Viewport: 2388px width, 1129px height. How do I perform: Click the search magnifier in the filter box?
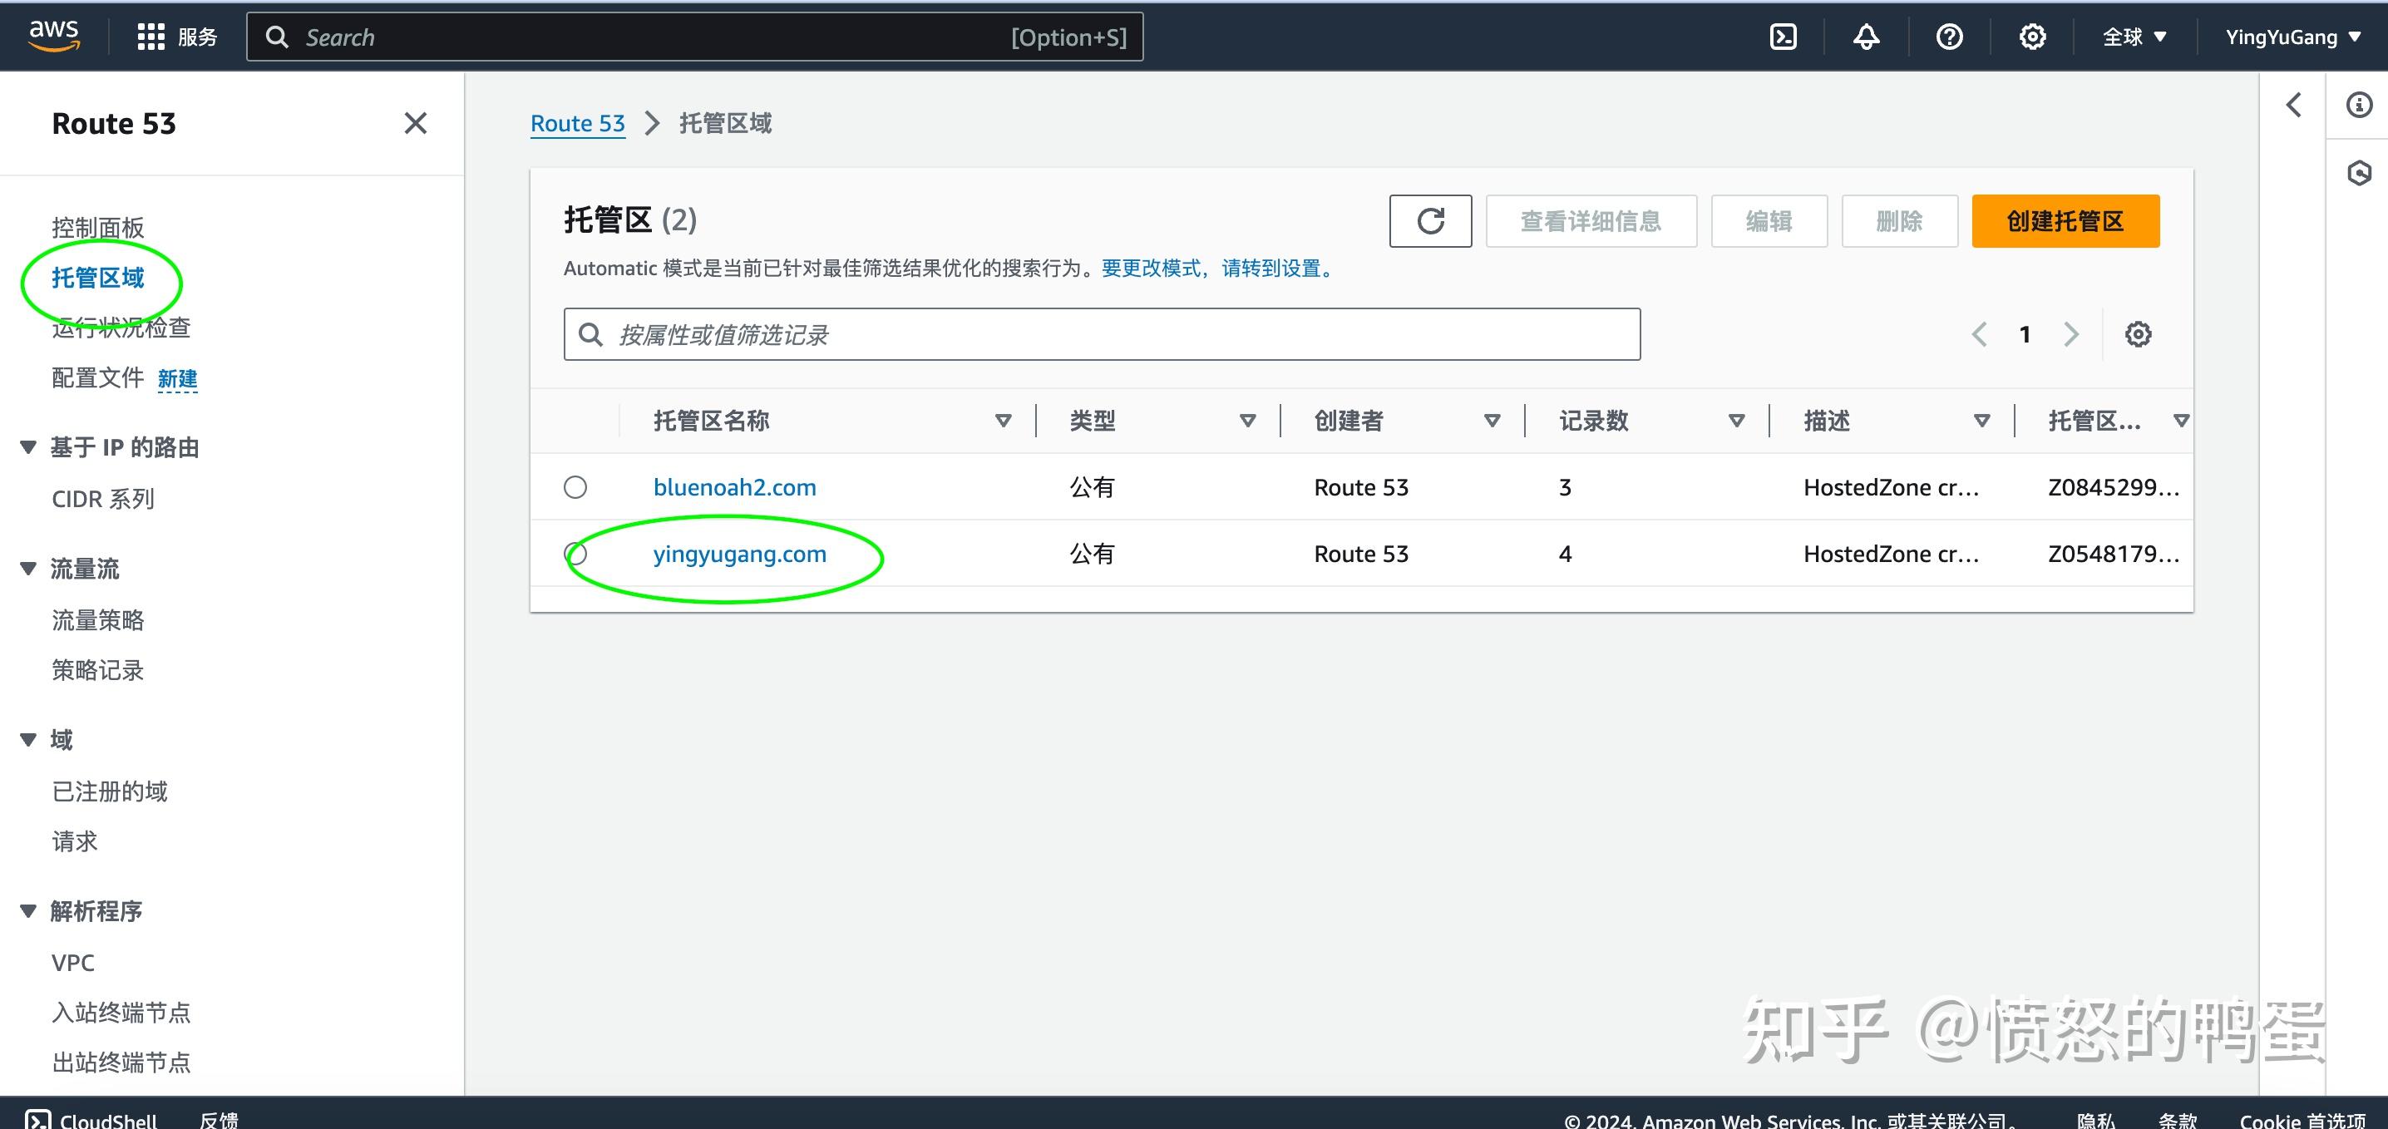click(x=590, y=333)
